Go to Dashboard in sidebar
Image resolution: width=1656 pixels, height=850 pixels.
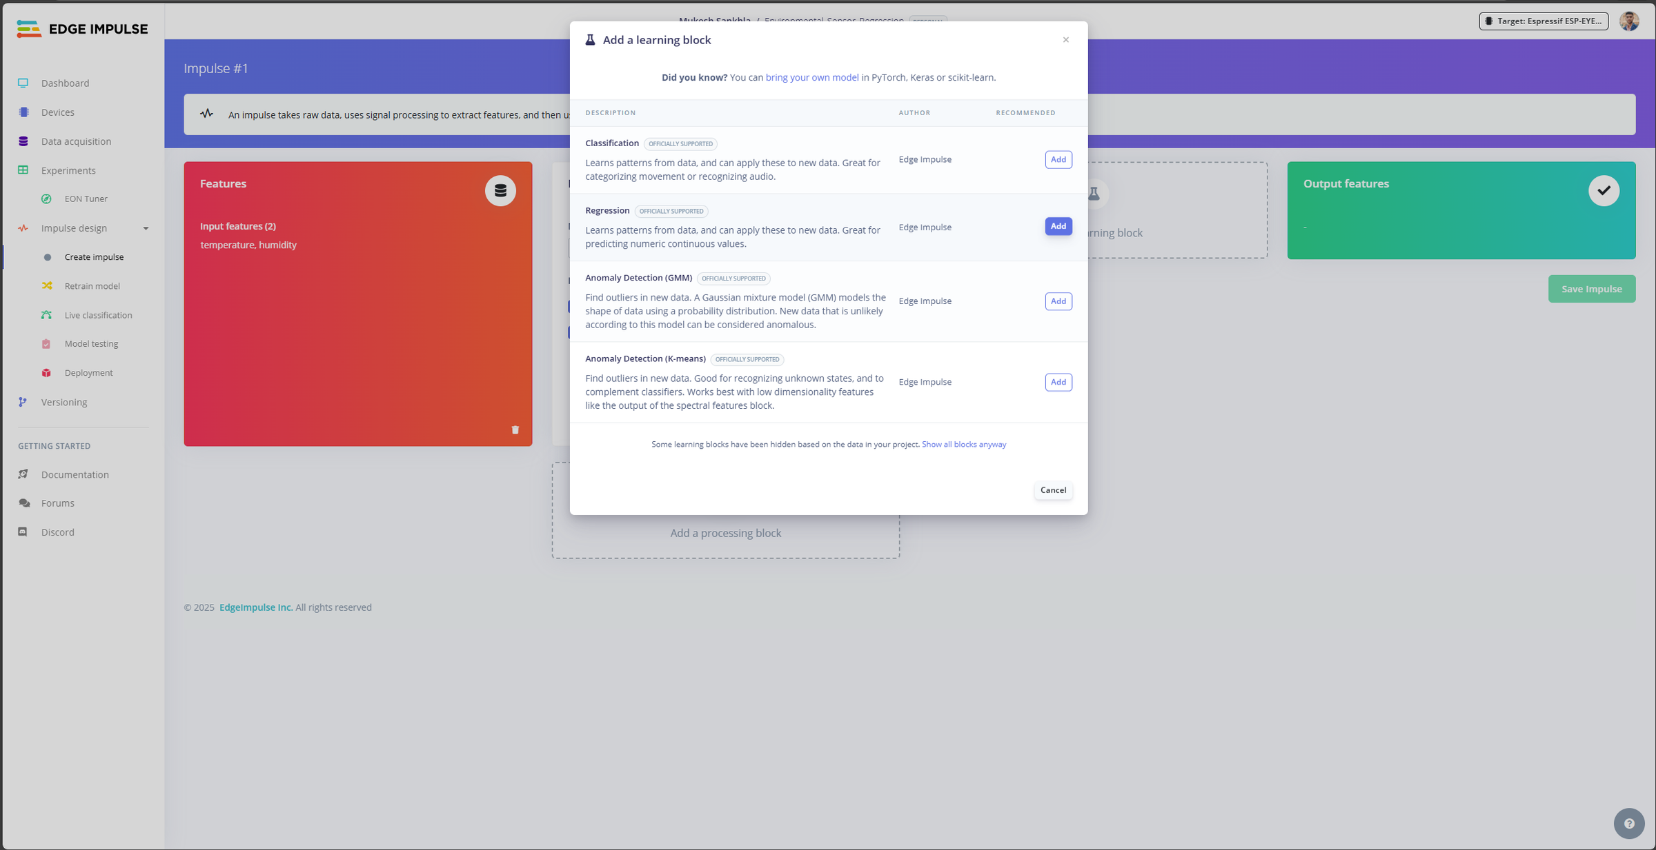click(65, 83)
